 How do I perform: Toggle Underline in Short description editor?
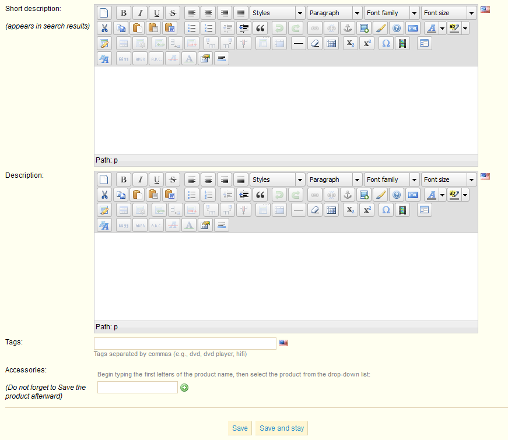click(156, 13)
